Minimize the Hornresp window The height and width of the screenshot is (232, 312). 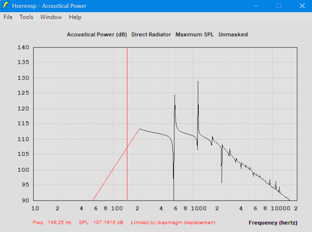[x=256, y=6]
